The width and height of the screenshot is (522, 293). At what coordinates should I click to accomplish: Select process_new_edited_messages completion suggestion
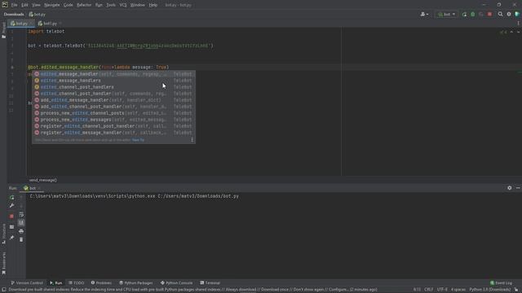point(113,120)
